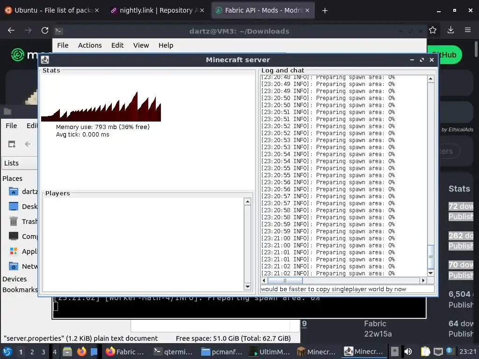Click the Devices section header
The height and width of the screenshot is (359, 479).
click(15, 279)
